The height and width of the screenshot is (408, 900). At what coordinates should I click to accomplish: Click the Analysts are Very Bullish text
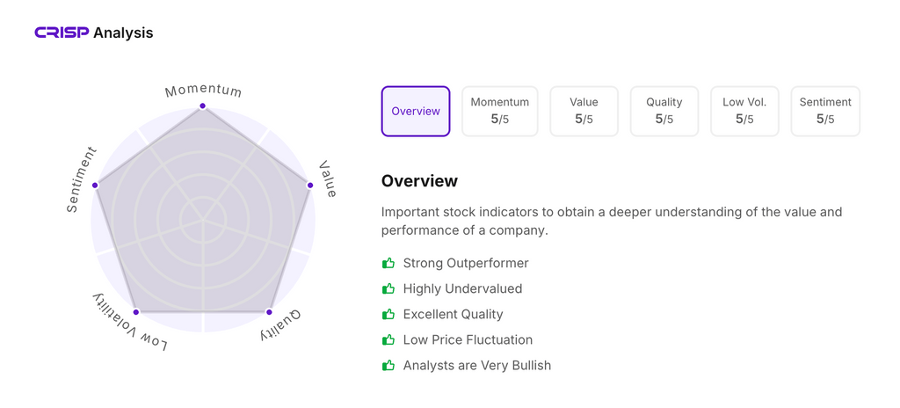pos(476,365)
